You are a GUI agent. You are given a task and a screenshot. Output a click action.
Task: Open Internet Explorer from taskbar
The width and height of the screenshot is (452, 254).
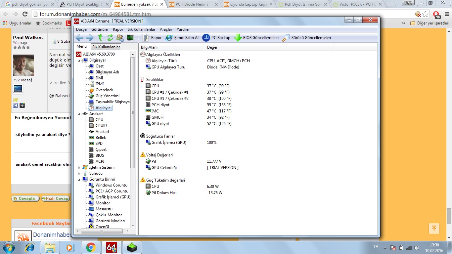point(30,247)
